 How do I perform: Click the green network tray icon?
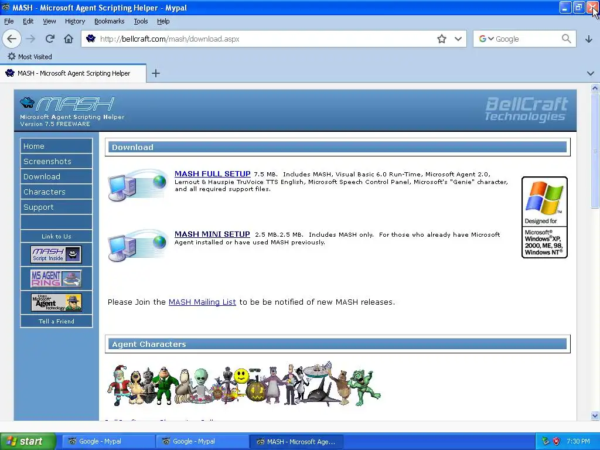pyautogui.click(x=546, y=441)
